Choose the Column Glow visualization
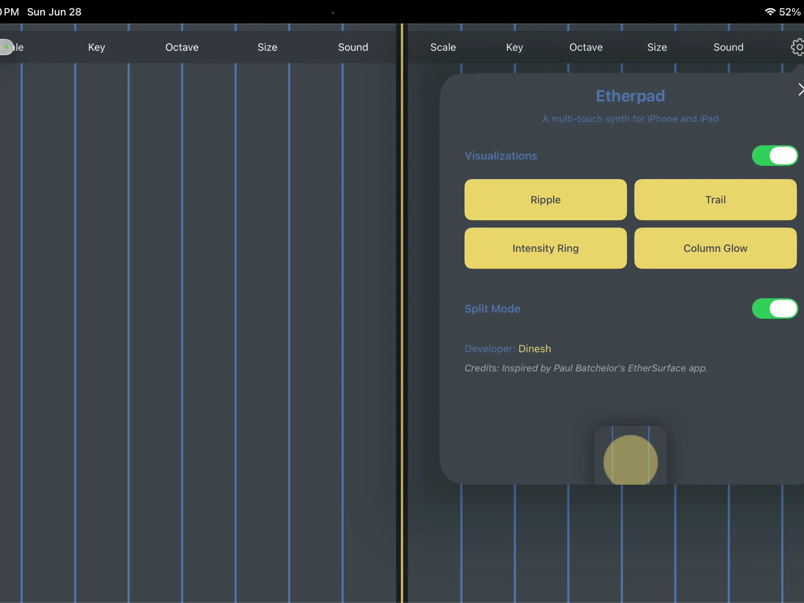804x603 pixels. coord(715,248)
